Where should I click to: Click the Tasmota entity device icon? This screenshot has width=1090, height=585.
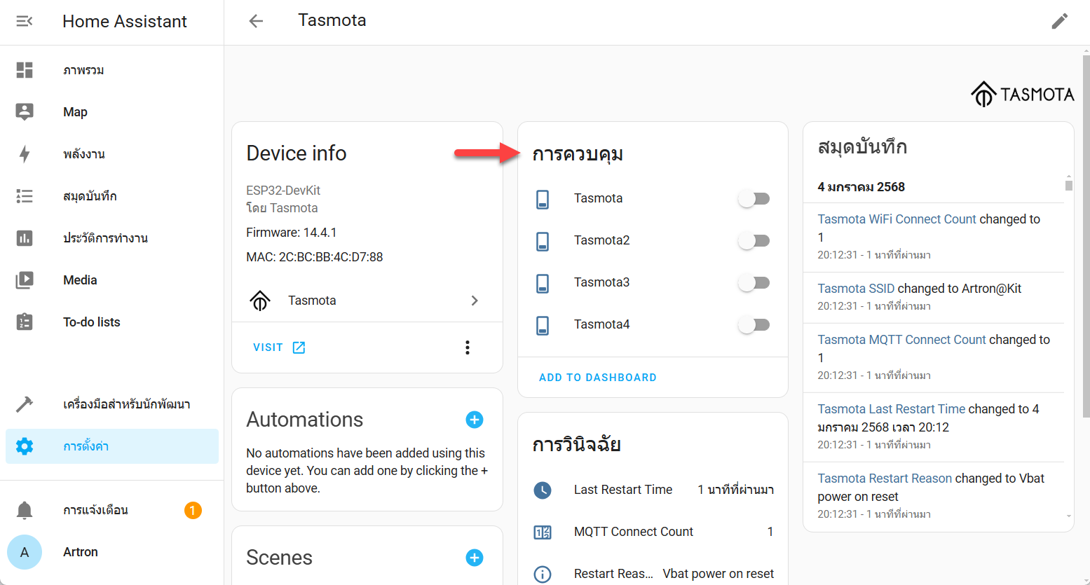click(x=543, y=200)
